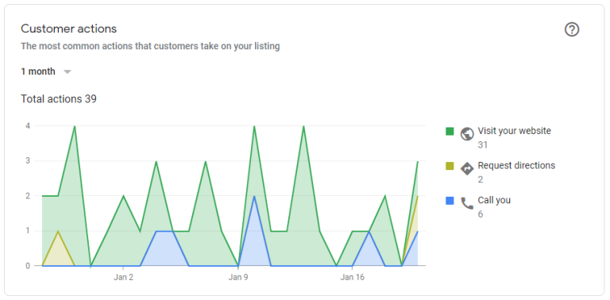Click the green legend square
610x300 pixels.
pos(450,131)
